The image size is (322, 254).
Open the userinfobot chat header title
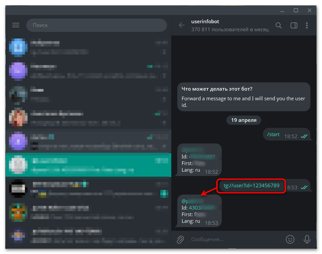tap(205, 21)
